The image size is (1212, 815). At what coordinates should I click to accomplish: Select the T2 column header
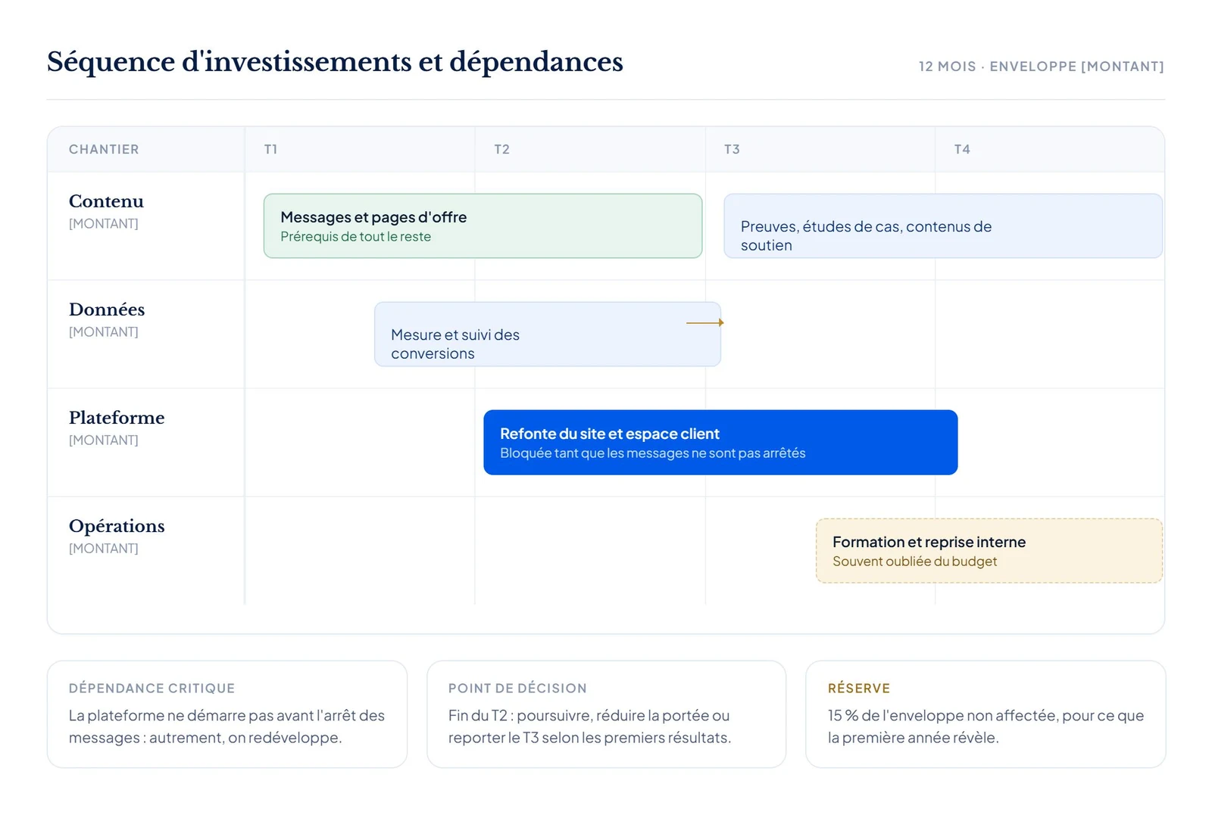click(501, 150)
